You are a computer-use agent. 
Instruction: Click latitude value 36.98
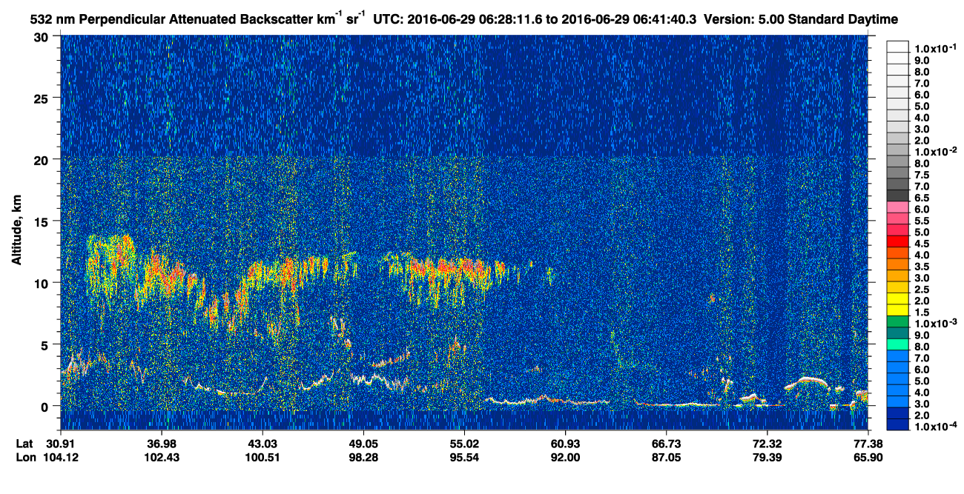coord(161,443)
